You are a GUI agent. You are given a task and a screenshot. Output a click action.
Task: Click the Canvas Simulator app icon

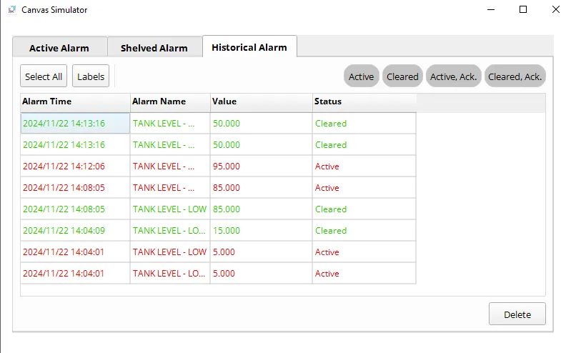pyautogui.click(x=11, y=10)
